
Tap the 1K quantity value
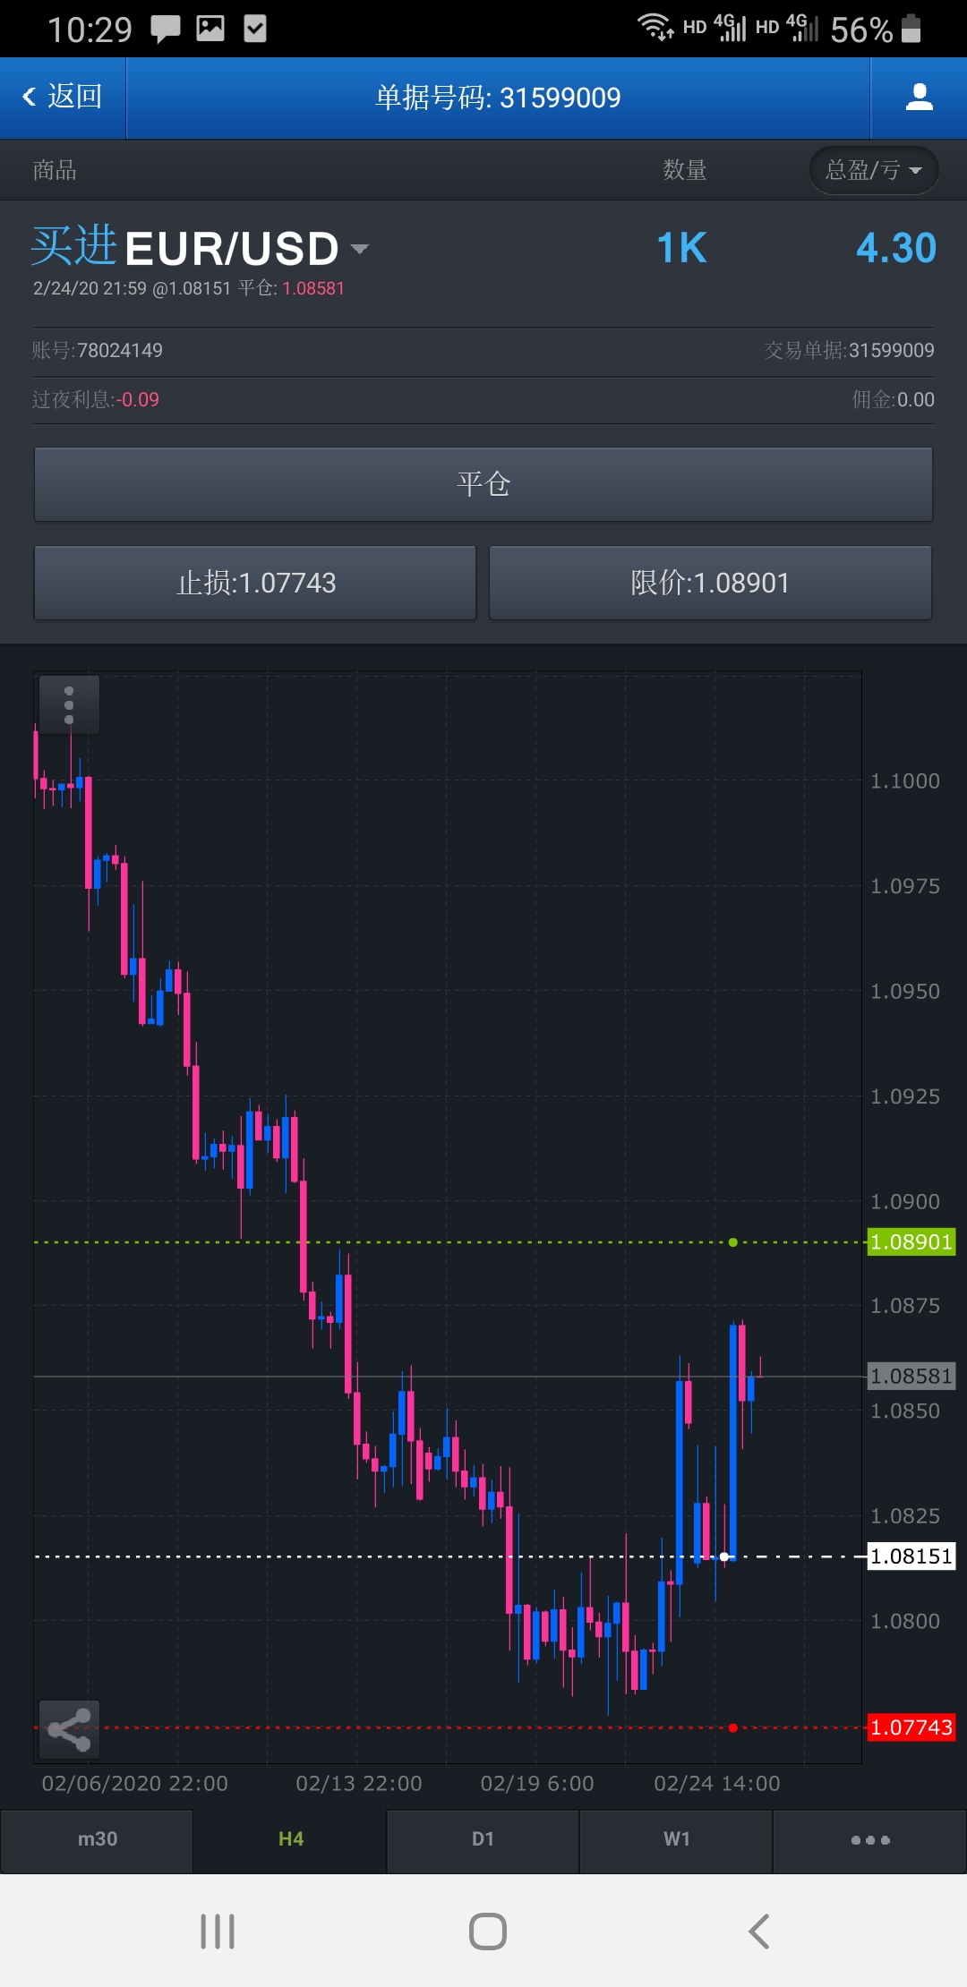click(x=682, y=248)
